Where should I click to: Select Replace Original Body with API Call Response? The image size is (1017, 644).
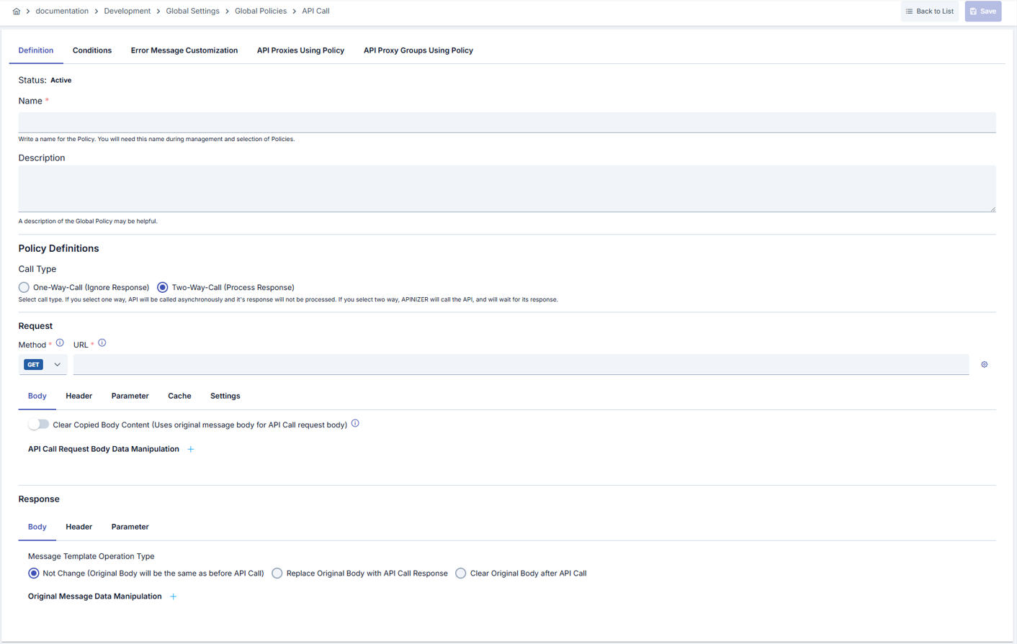coord(277,573)
